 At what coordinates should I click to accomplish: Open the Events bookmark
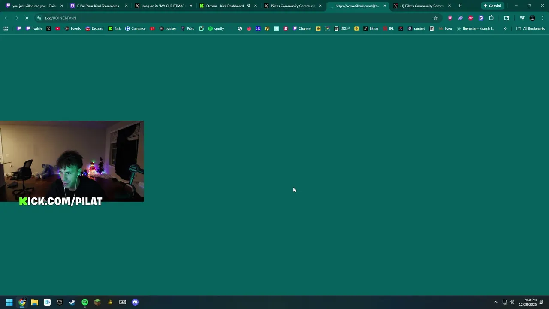click(x=72, y=29)
